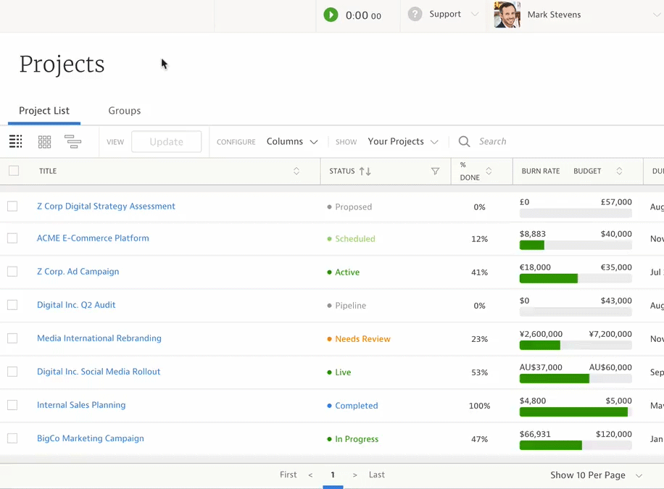664x489 pixels.
Task: Open the Media International Rebranding project
Action: coord(99,338)
